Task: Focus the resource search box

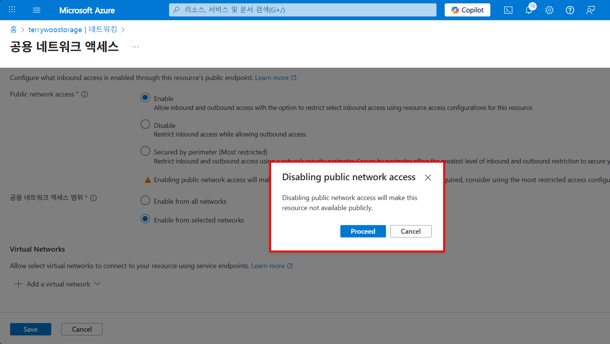Action: (x=303, y=10)
